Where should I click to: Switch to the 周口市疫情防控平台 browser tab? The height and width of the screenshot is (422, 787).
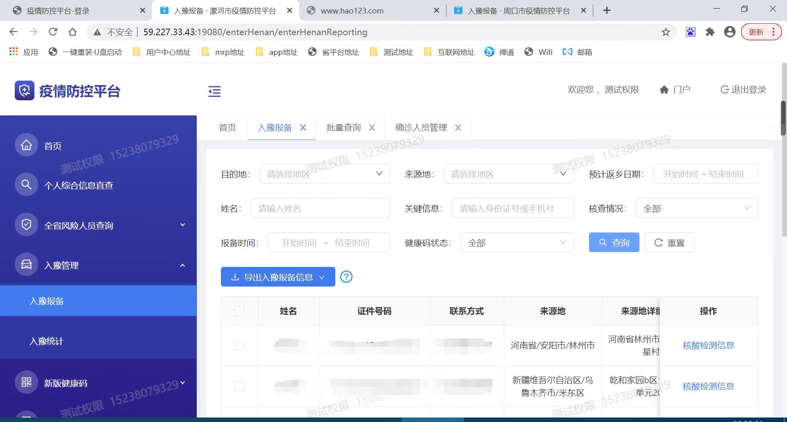(x=519, y=11)
